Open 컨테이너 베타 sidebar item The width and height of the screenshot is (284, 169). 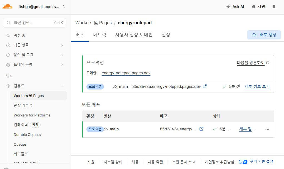[27, 125]
